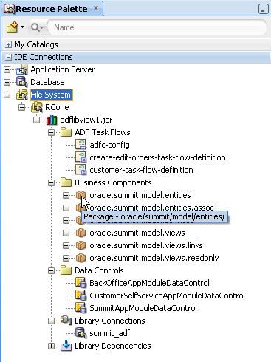Collapse the File System node
The image size is (271, 362).
(7, 95)
